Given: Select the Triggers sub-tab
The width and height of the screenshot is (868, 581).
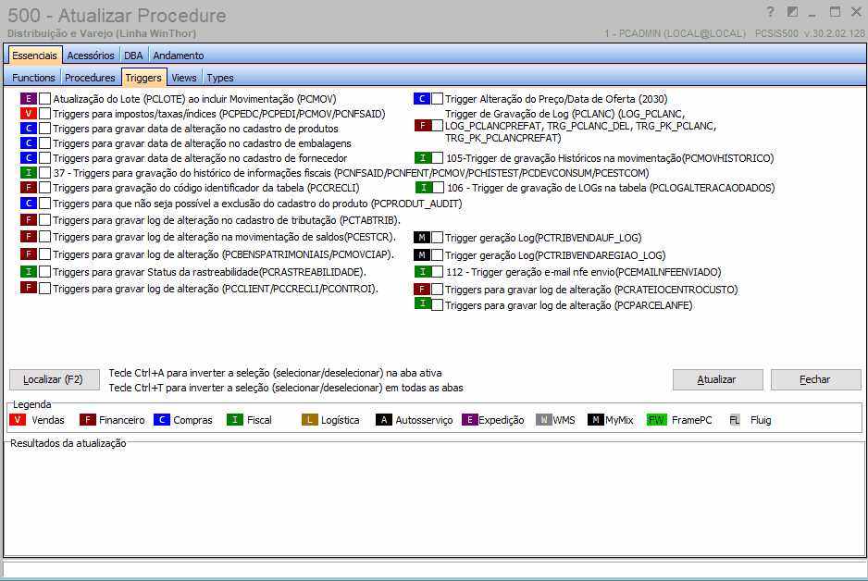Looking at the screenshot, I should point(143,78).
